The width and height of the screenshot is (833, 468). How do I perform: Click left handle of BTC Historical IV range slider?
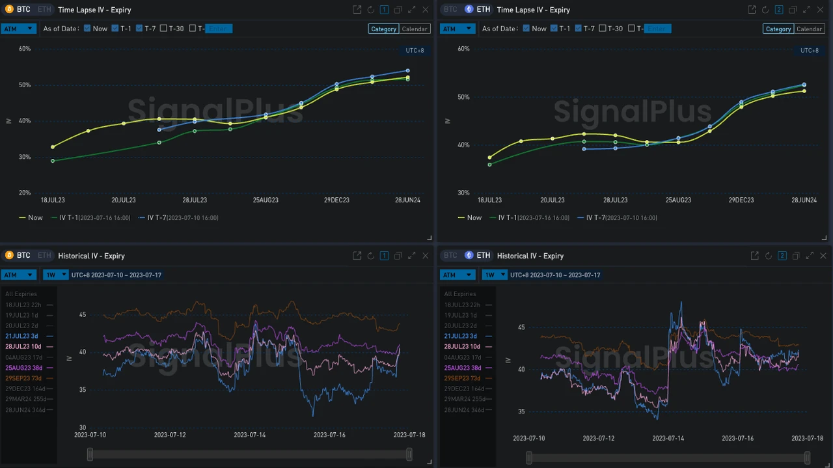[x=90, y=454]
